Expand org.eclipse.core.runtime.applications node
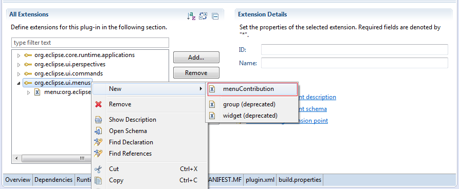The width and height of the screenshot is (459, 189). click(x=19, y=55)
